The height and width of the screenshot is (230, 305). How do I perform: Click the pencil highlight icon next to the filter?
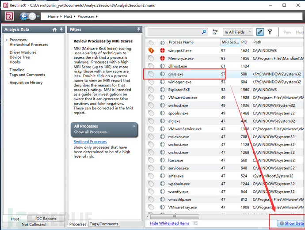point(260,32)
